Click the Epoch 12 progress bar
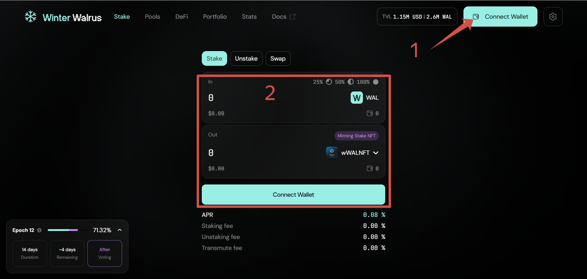Image resolution: width=587 pixels, height=279 pixels. pos(63,230)
